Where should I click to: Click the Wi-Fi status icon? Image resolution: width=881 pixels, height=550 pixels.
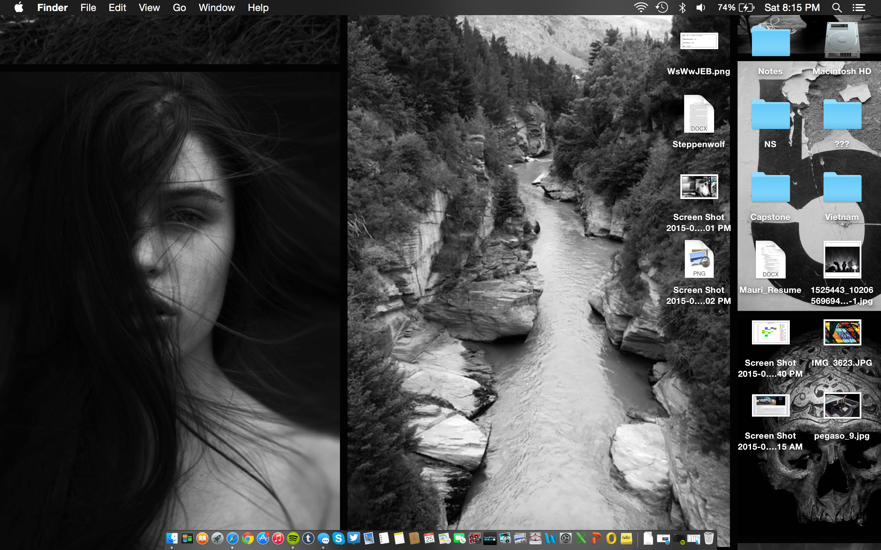pyautogui.click(x=641, y=7)
